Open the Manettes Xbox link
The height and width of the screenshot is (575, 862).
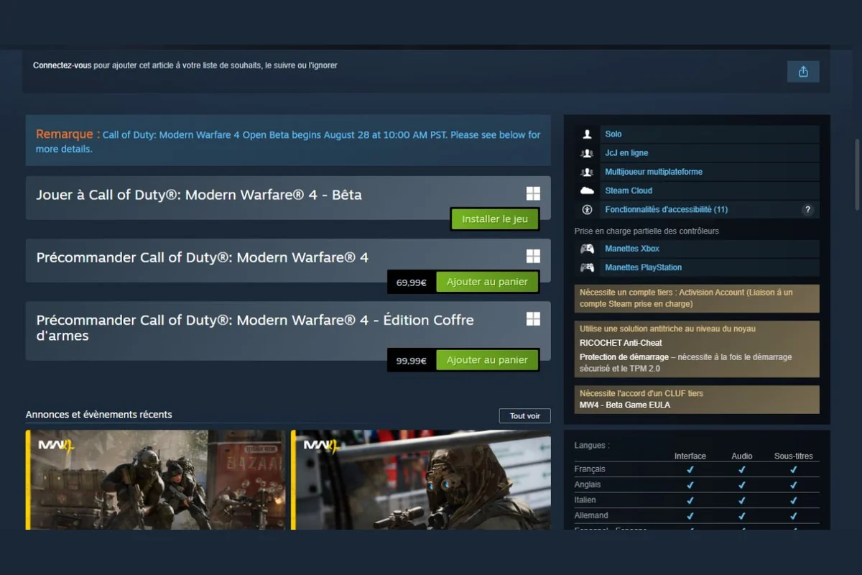tap(632, 249)
